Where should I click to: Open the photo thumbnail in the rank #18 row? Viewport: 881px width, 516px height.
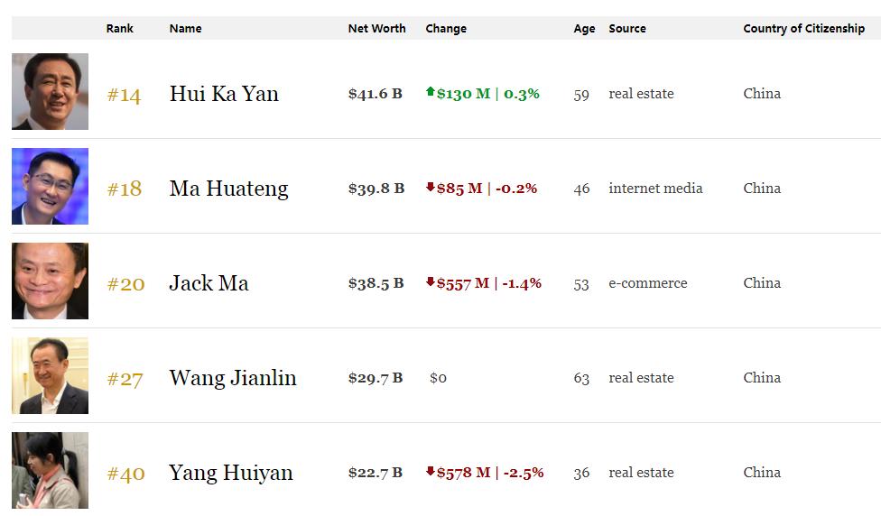[50, 187]
